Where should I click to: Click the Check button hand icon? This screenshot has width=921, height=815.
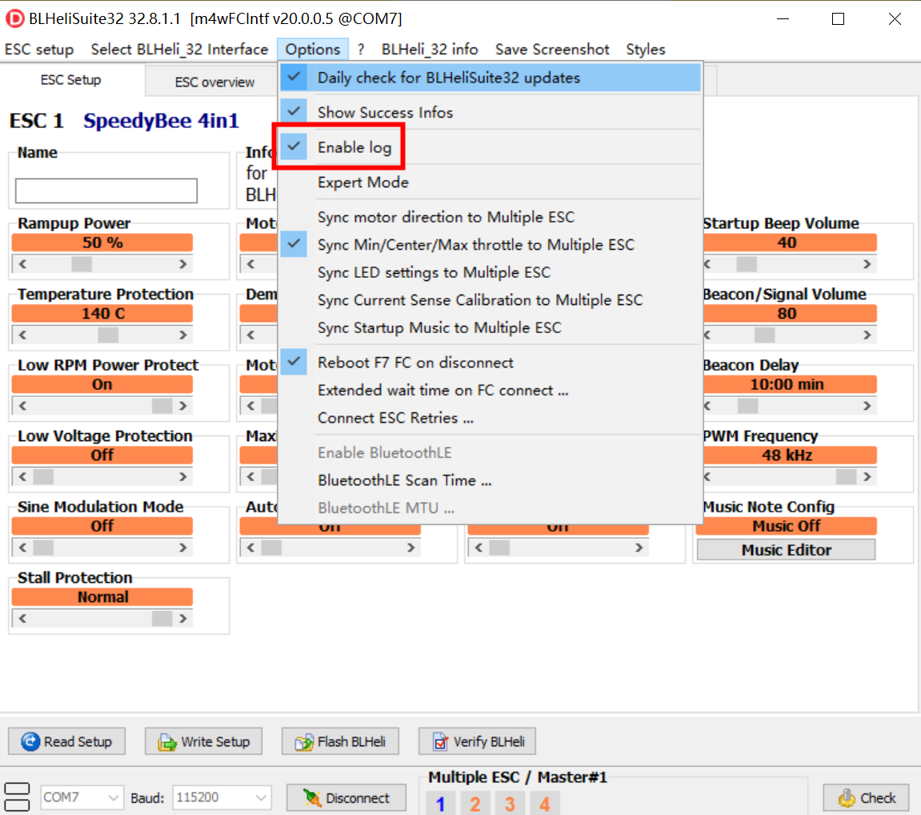[847, 798]
